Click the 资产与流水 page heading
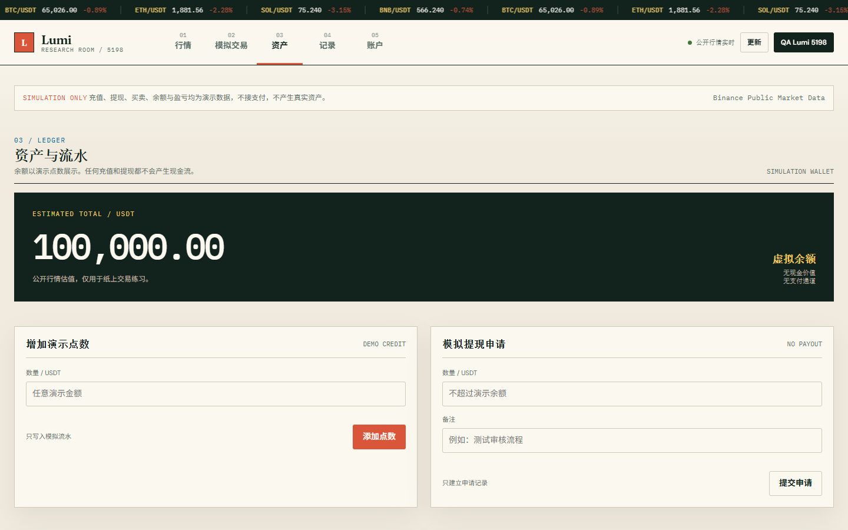Viewport: 848px width, 530px height. tap(51, 155)
